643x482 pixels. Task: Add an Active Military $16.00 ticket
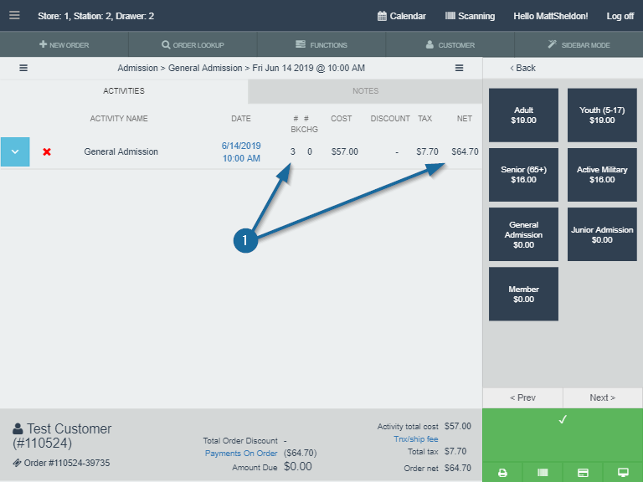(x=602, y=175)
